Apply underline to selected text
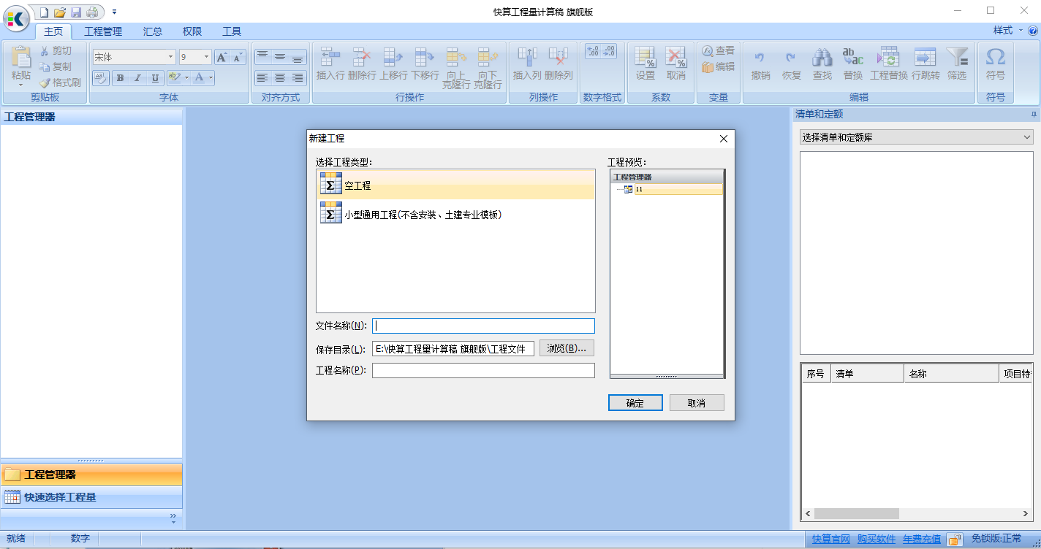1041x549 pixels. pos(154,77)
